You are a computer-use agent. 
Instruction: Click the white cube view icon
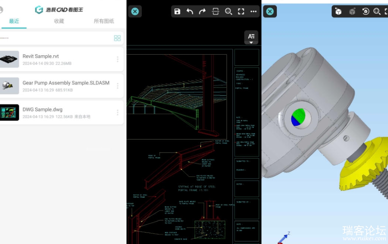(338, 11)
